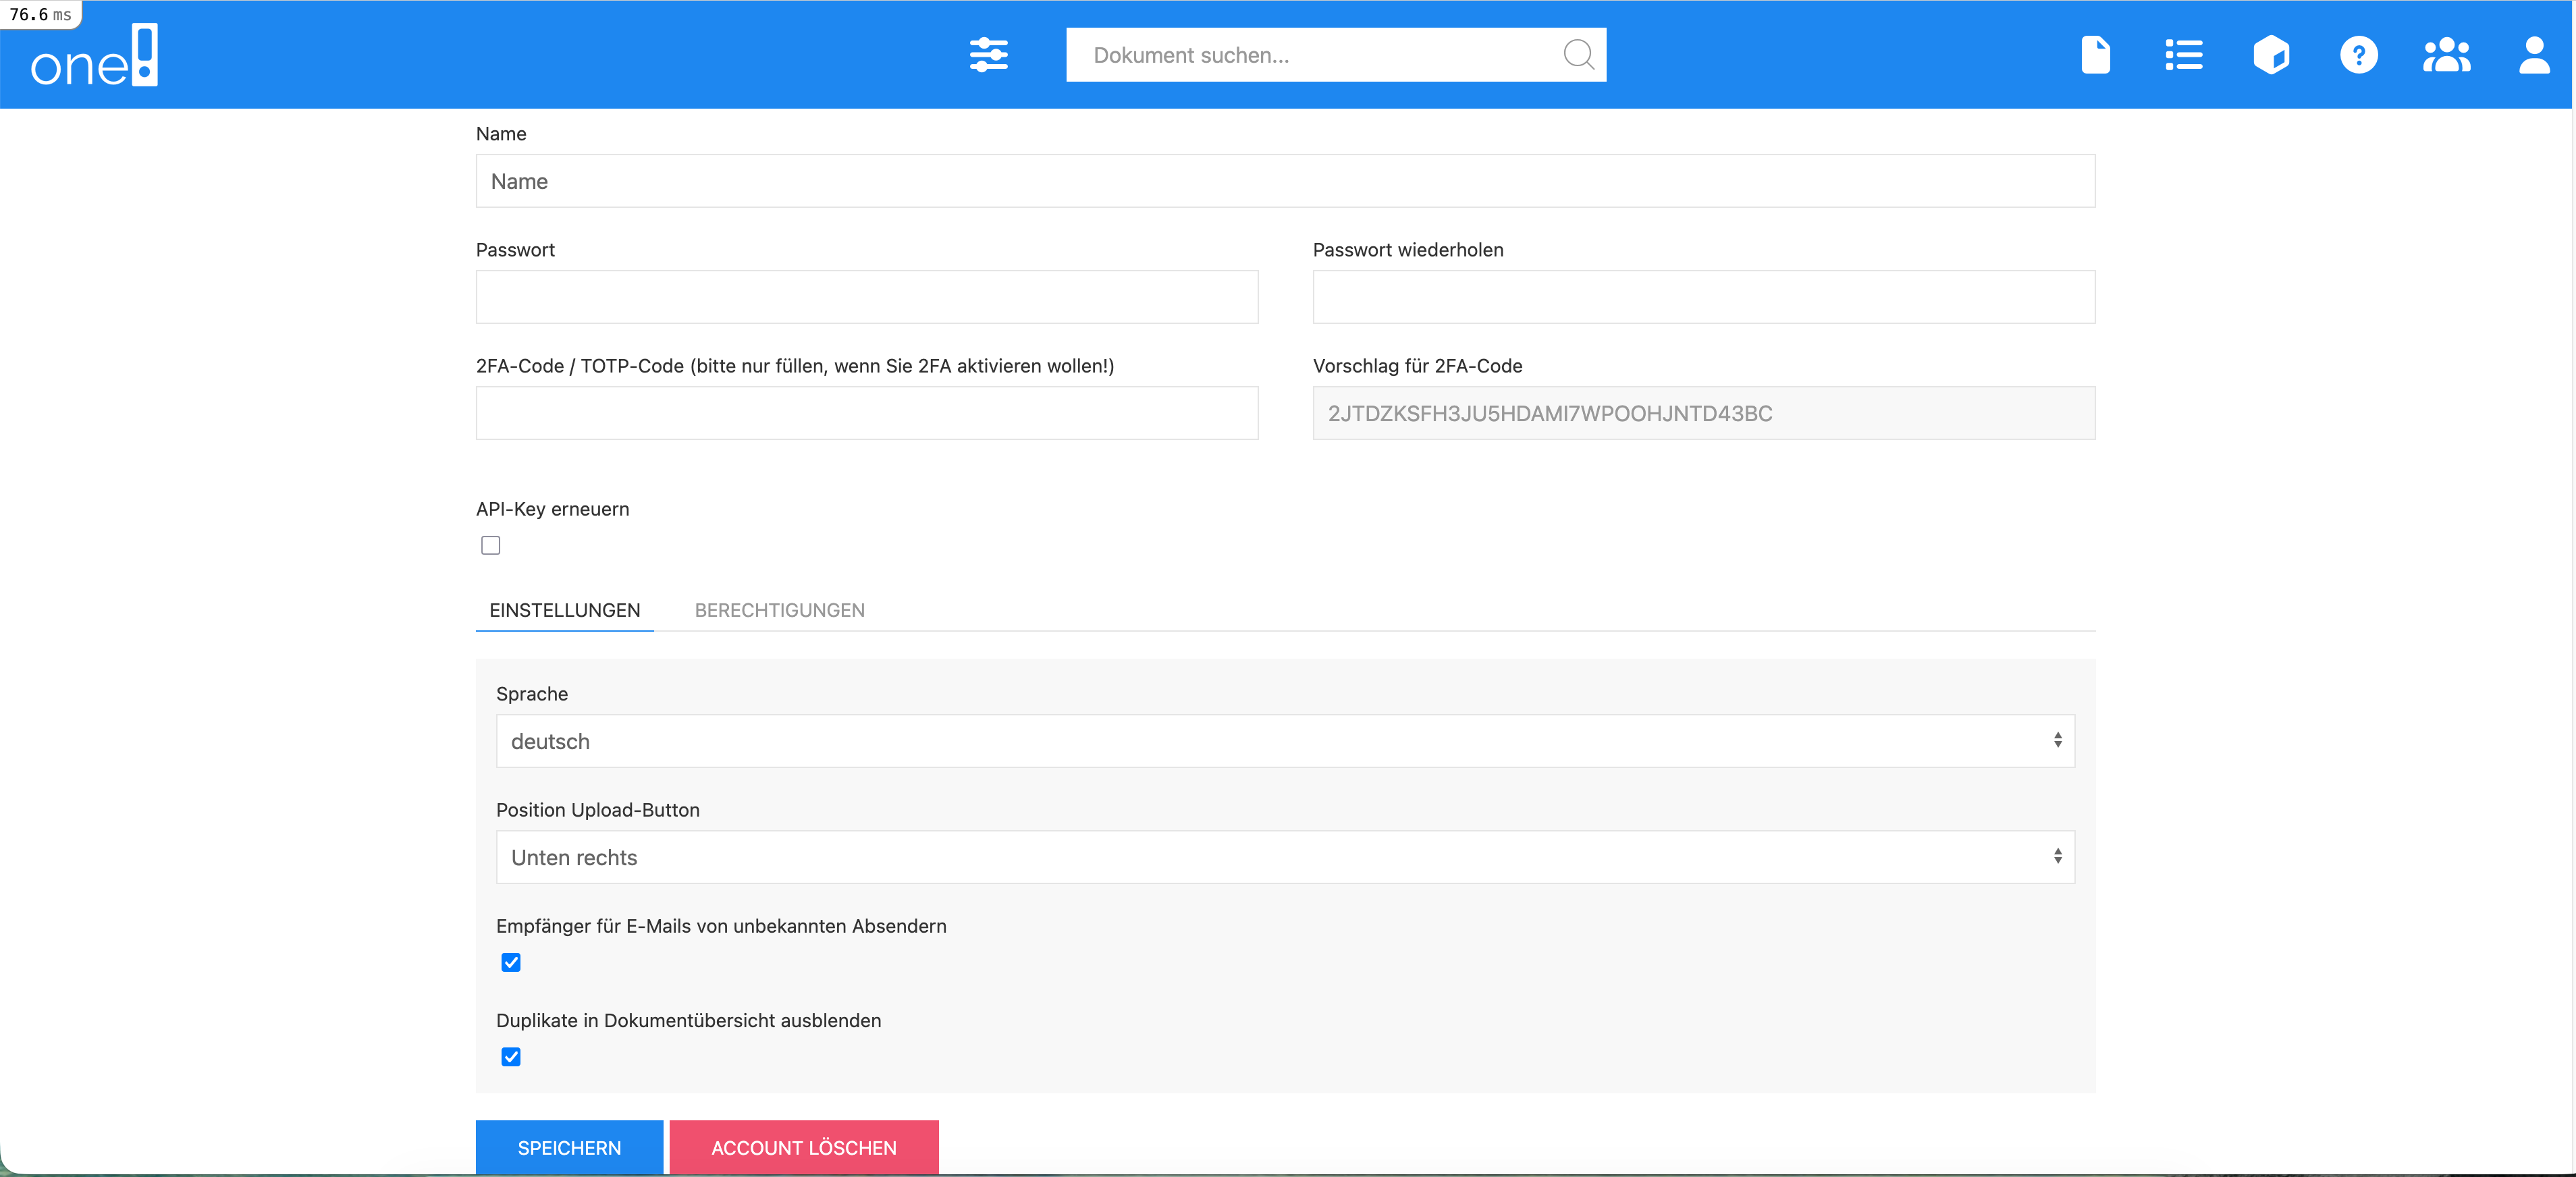Click into the Passwort wiederholen field

coord(1703,297)
